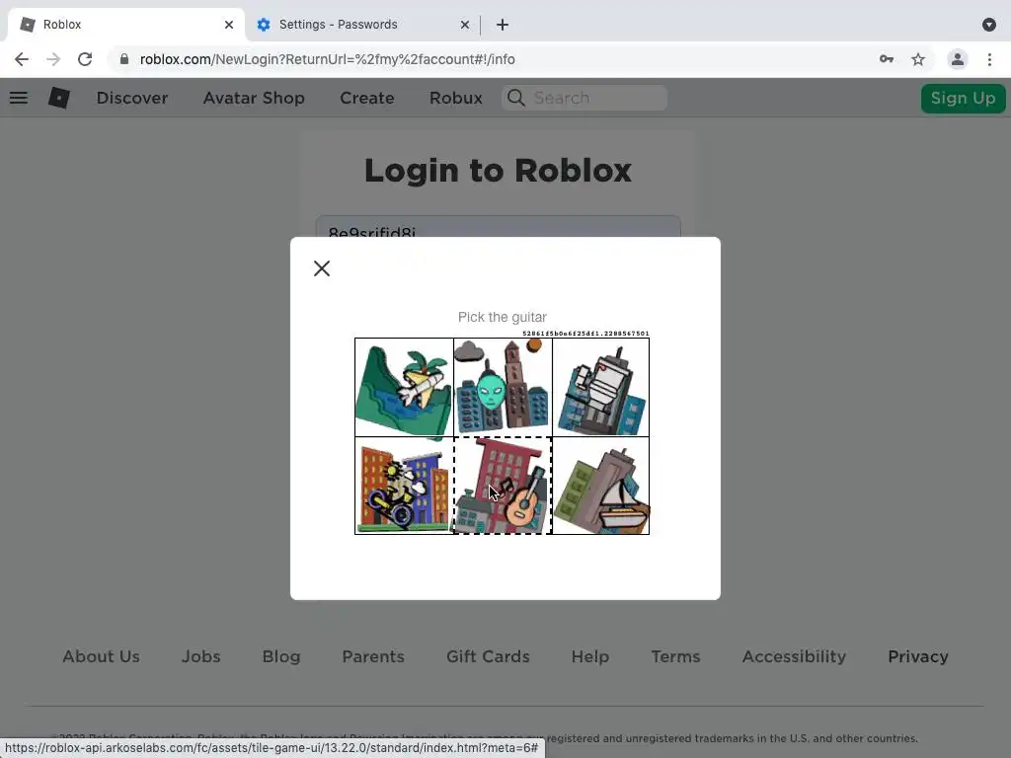Click the address bar URL

click(328, 59)
